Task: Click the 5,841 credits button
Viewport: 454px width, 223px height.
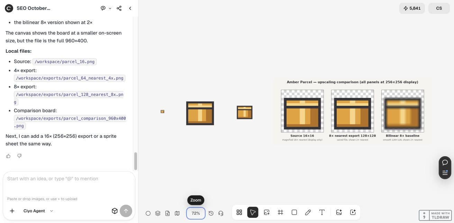Action: point(412,8)
